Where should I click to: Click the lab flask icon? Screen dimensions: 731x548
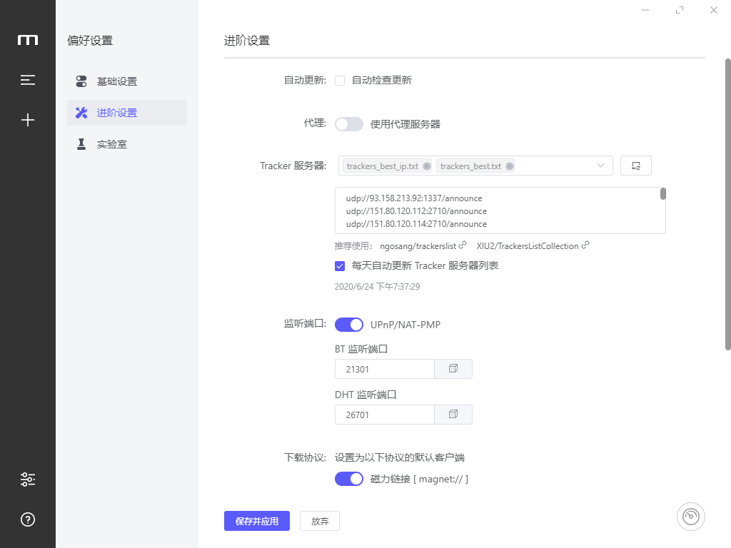click(x=81, y=144)
